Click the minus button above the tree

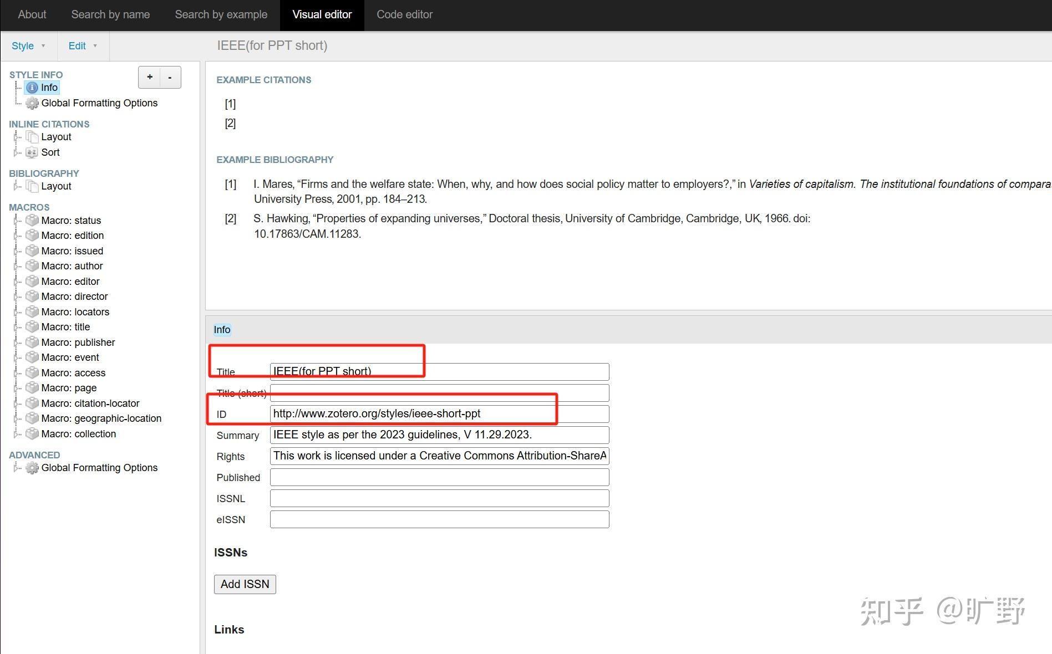point(170,77)
